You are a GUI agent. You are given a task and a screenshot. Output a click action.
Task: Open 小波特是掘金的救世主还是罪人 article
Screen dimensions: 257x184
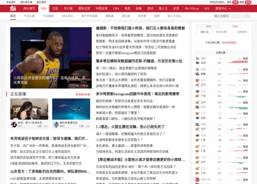[120, 140]
